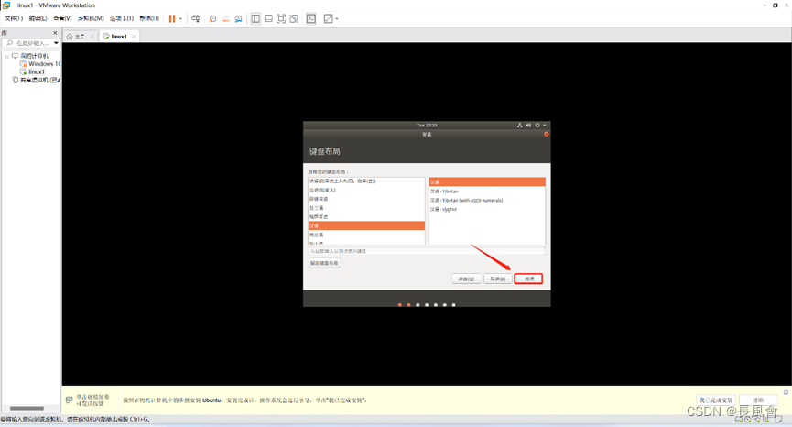Collapse the 我的计算机 tree node
Viewport: 792px width, 427px height.
[x=6, y=56]
